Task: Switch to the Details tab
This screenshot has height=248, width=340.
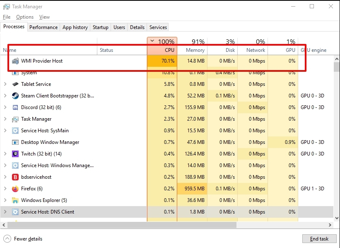Action: [137, 27]
